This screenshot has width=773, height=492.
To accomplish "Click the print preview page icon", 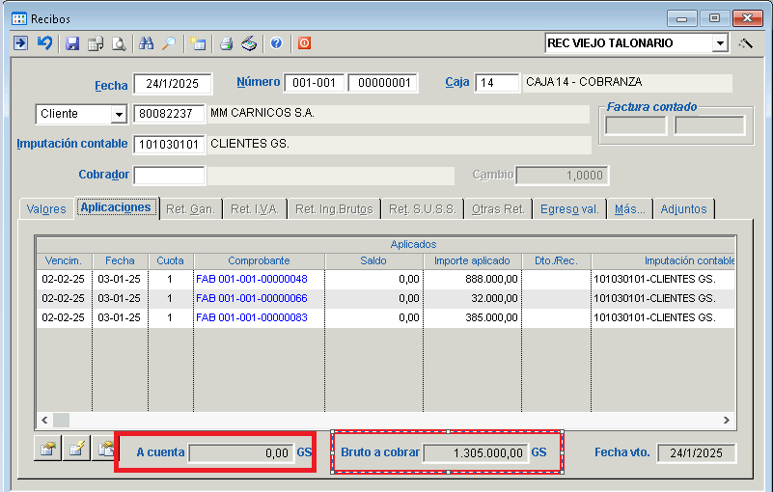I will point(119,43).
